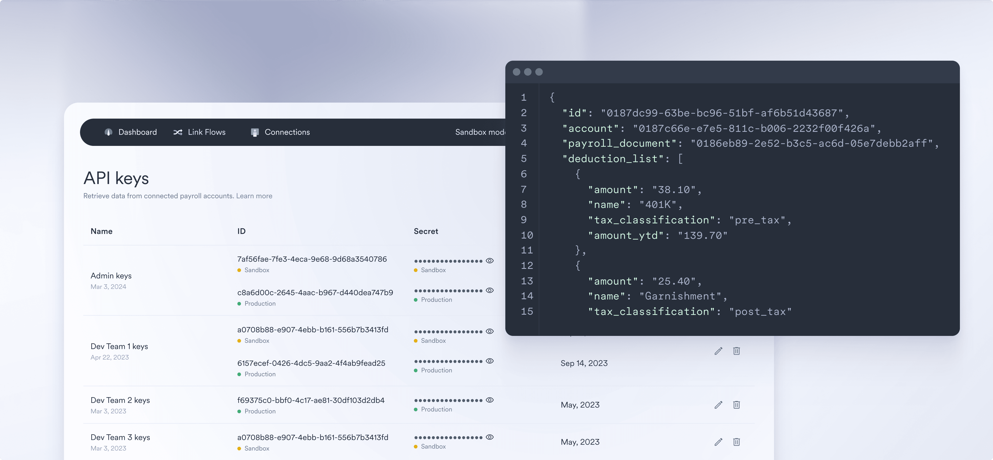Click ID c8a6d00c-2645-4aac-b967-d440dea747b9

315,292
